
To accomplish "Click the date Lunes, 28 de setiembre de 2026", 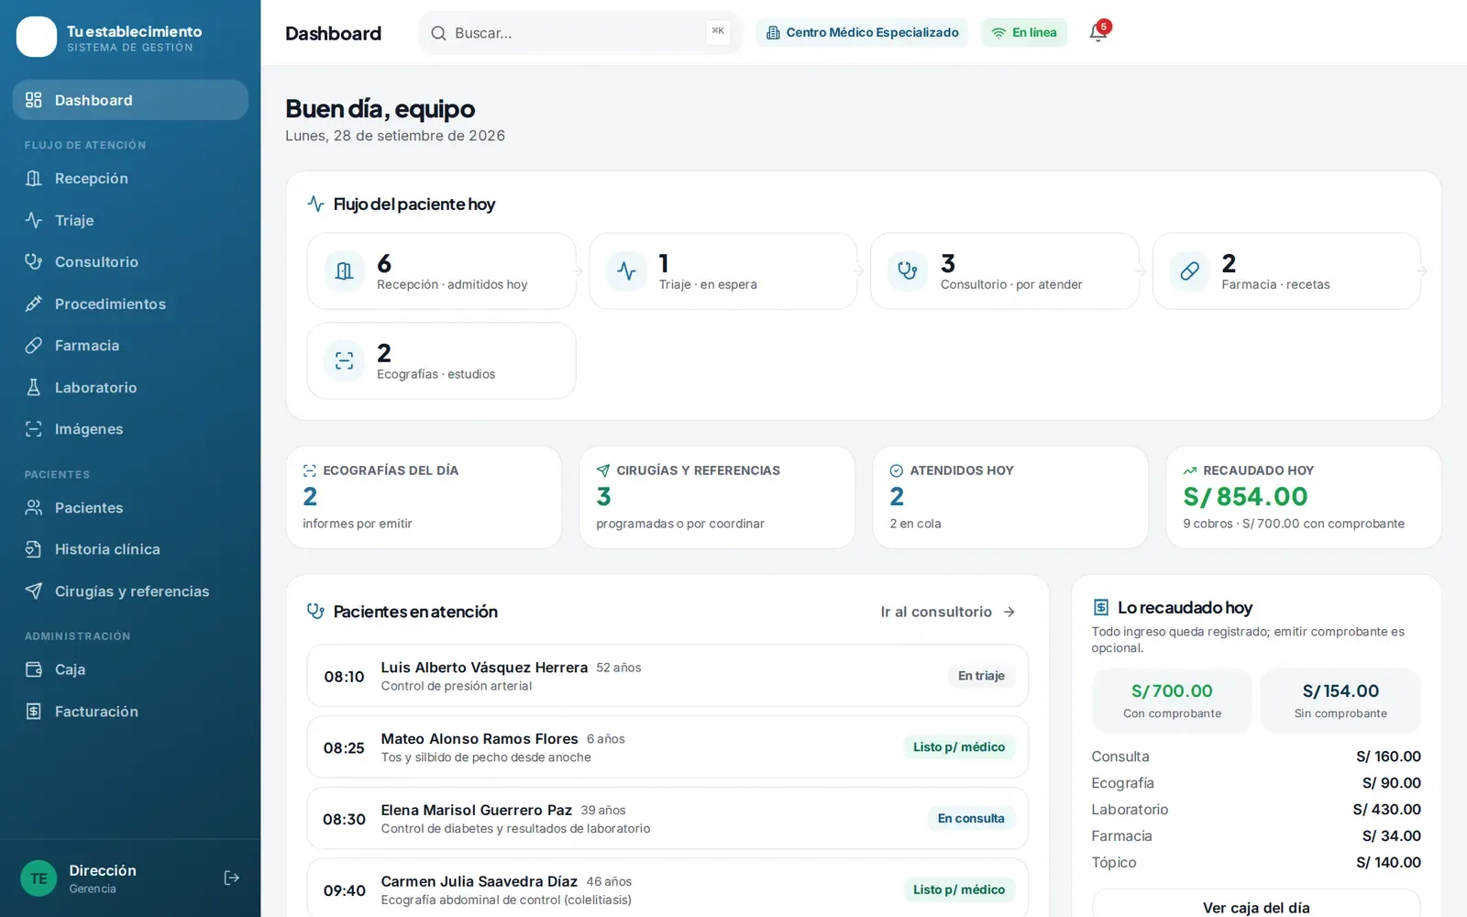I will (x=395, y=136).
